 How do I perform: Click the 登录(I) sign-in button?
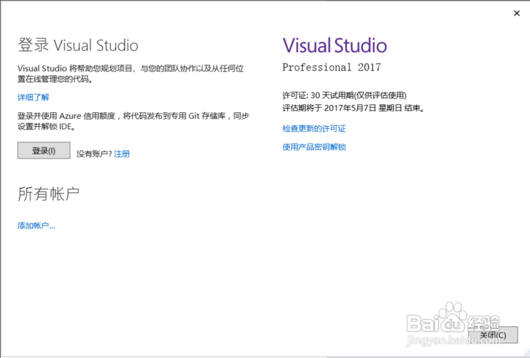44,151
